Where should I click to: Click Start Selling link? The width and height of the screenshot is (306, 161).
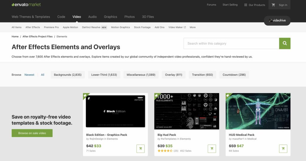tap(230, 5)
